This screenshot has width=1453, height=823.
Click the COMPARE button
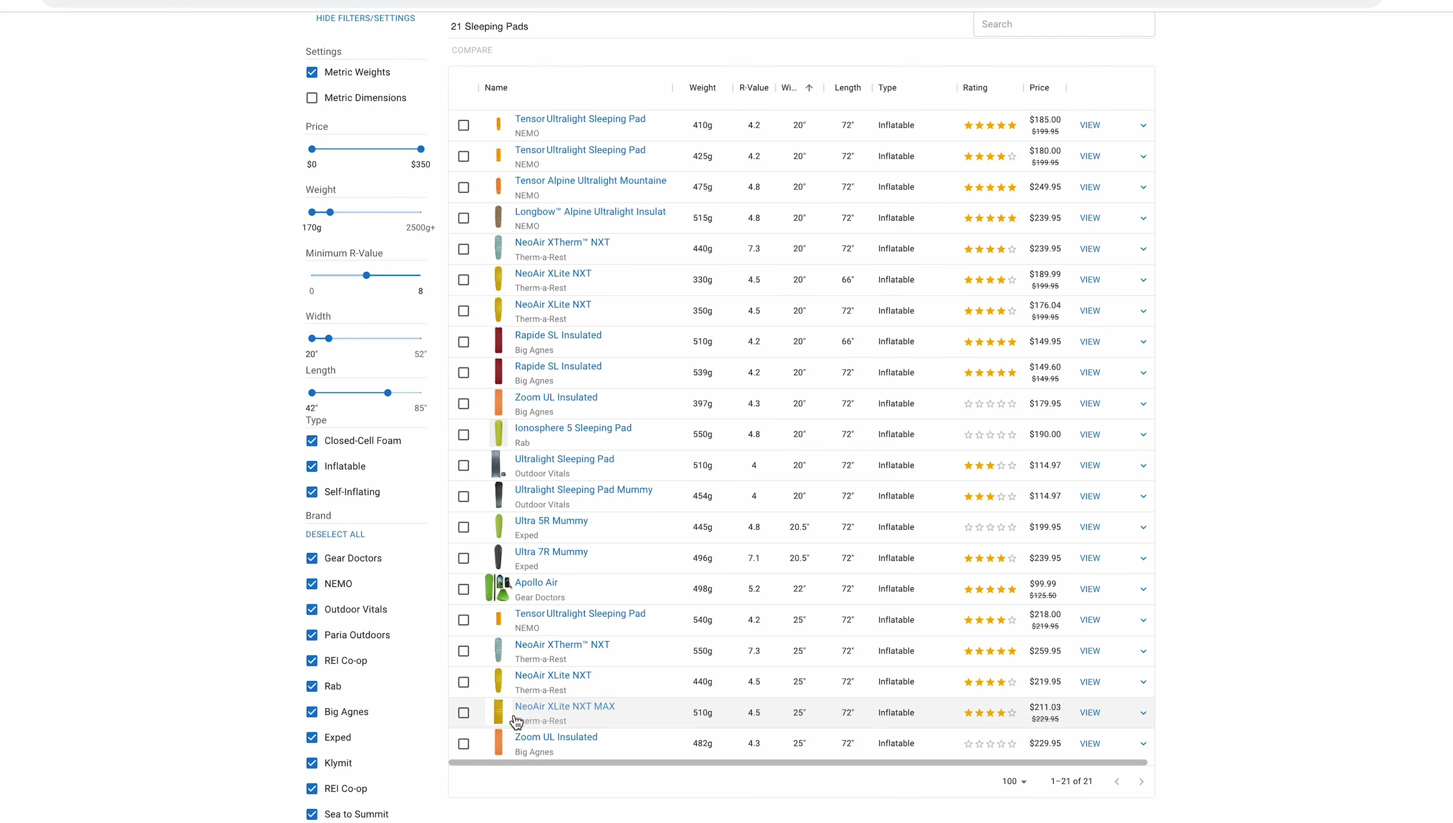472,50
